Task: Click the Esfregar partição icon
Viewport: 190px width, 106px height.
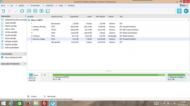Action: [2, 41]
